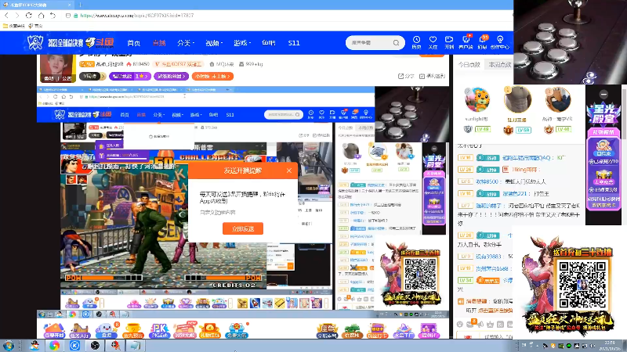Click the emoji smiley icon in chat toolbar
The image size is (627, 352).
coord(460,325)
